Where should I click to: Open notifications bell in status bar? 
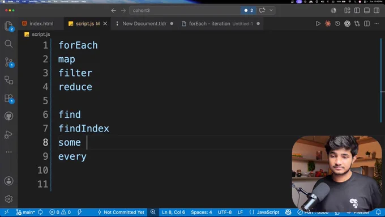coord(378,212)
